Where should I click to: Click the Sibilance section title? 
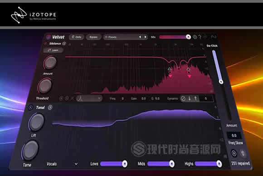(55, 44)
